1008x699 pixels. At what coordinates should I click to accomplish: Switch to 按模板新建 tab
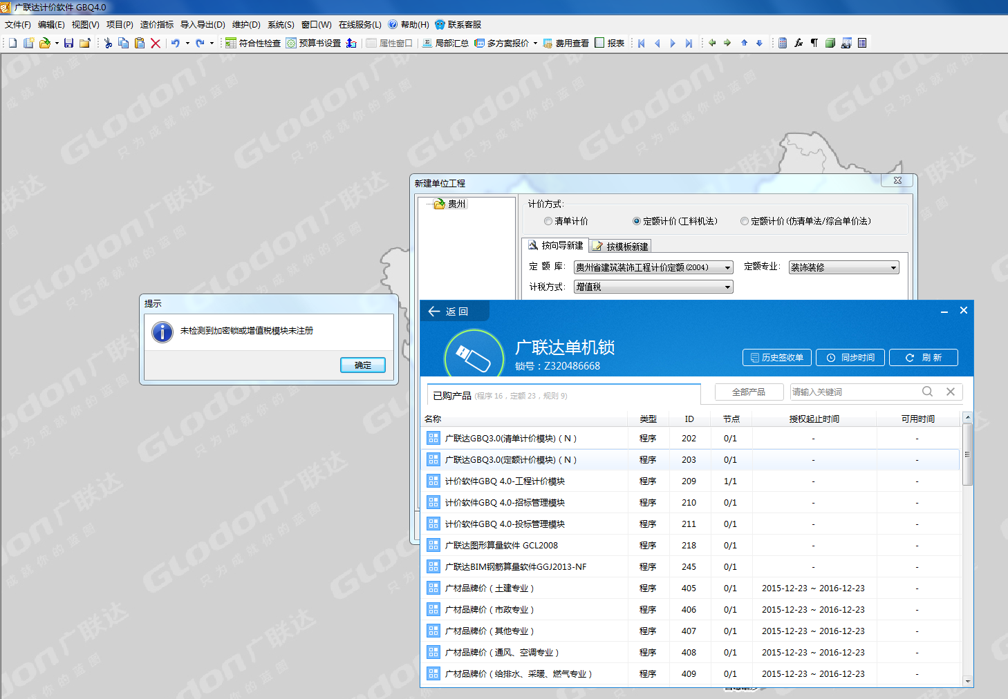pyautogui.click(x=620, y=246)
